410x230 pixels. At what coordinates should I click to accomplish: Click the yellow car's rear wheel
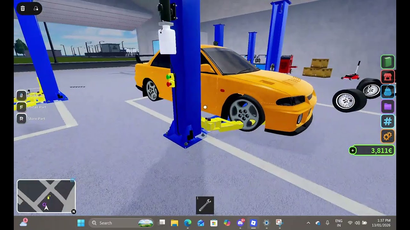(152, 90)
